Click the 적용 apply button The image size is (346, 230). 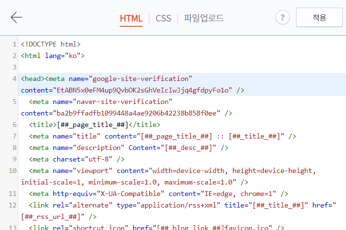tap(319, 17)
